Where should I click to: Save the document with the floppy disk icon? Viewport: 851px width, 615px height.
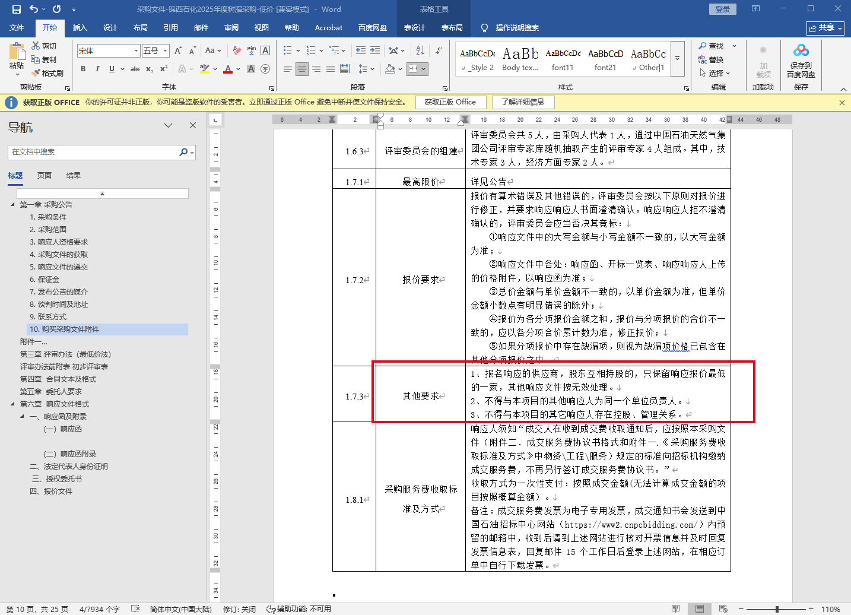17,9
